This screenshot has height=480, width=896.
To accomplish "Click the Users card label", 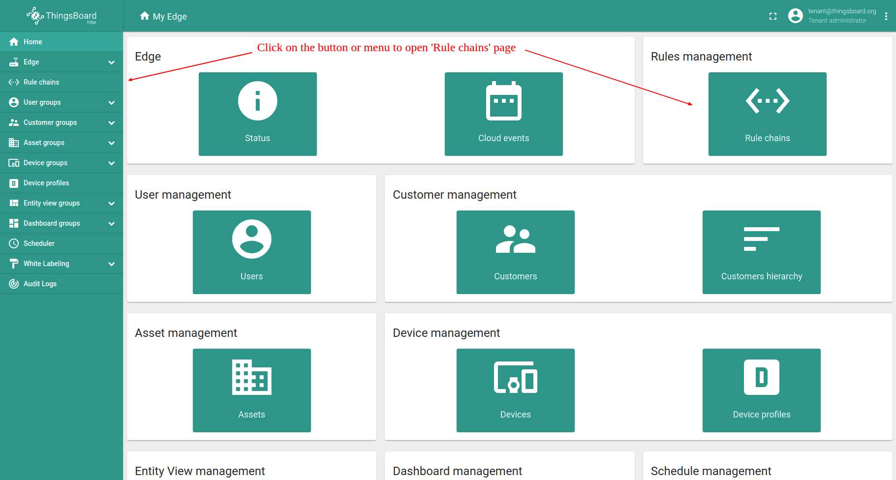I will [251, 276].
